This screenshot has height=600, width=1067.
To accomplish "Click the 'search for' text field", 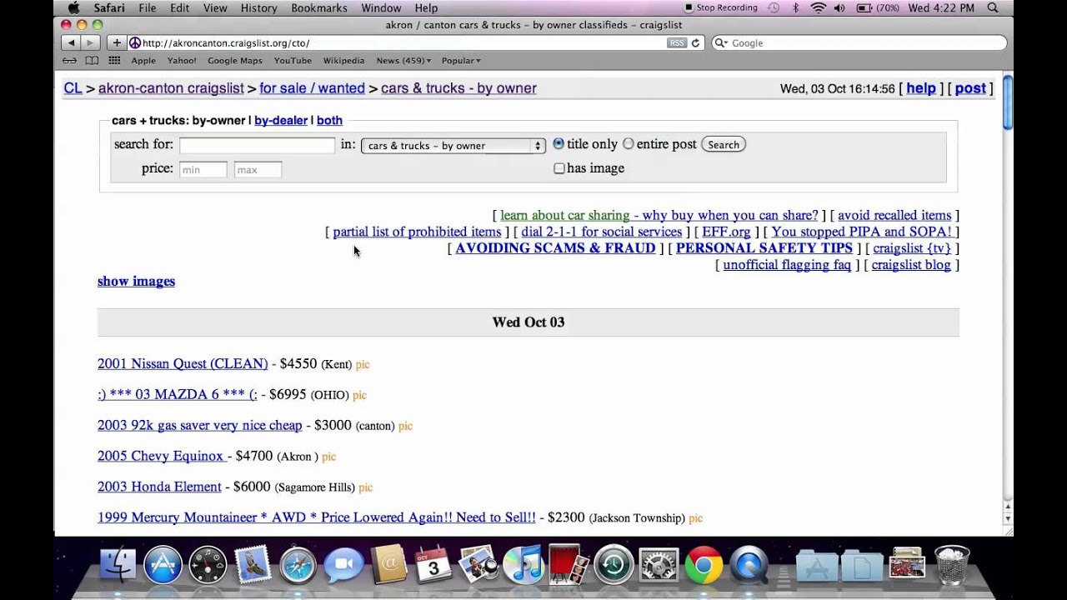I will click(257, 145).
